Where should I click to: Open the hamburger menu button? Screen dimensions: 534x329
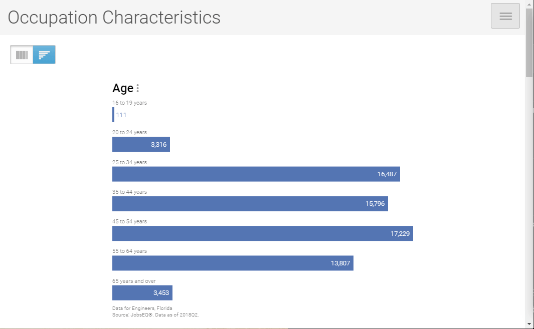[x=505, y=16]
